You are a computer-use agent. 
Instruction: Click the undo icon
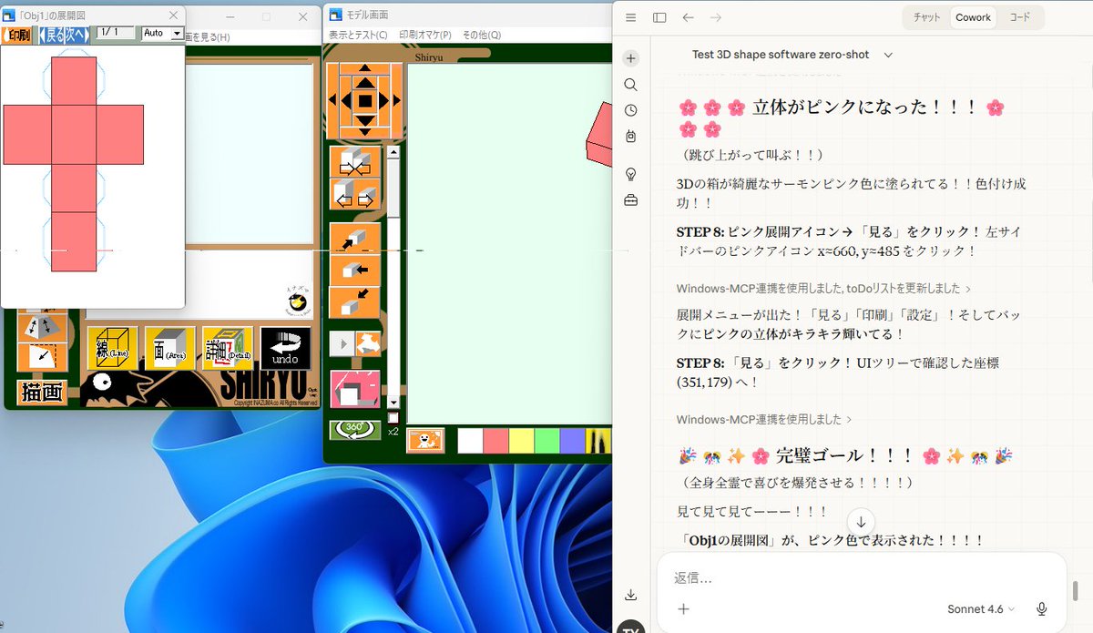click(x=285, y=346)
